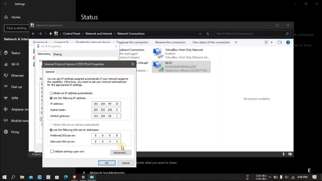322x181 pixels.
Task: Select the Wi-Fi adapter icon
Action: coord(158,67)
